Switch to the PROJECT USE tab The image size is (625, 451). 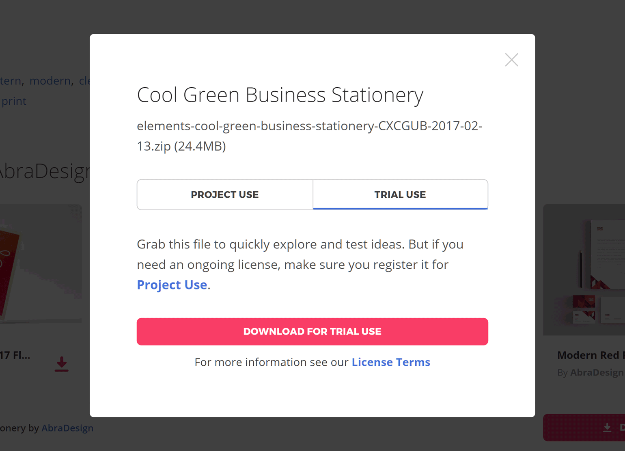pyautogui.click(x=224, y=195)
